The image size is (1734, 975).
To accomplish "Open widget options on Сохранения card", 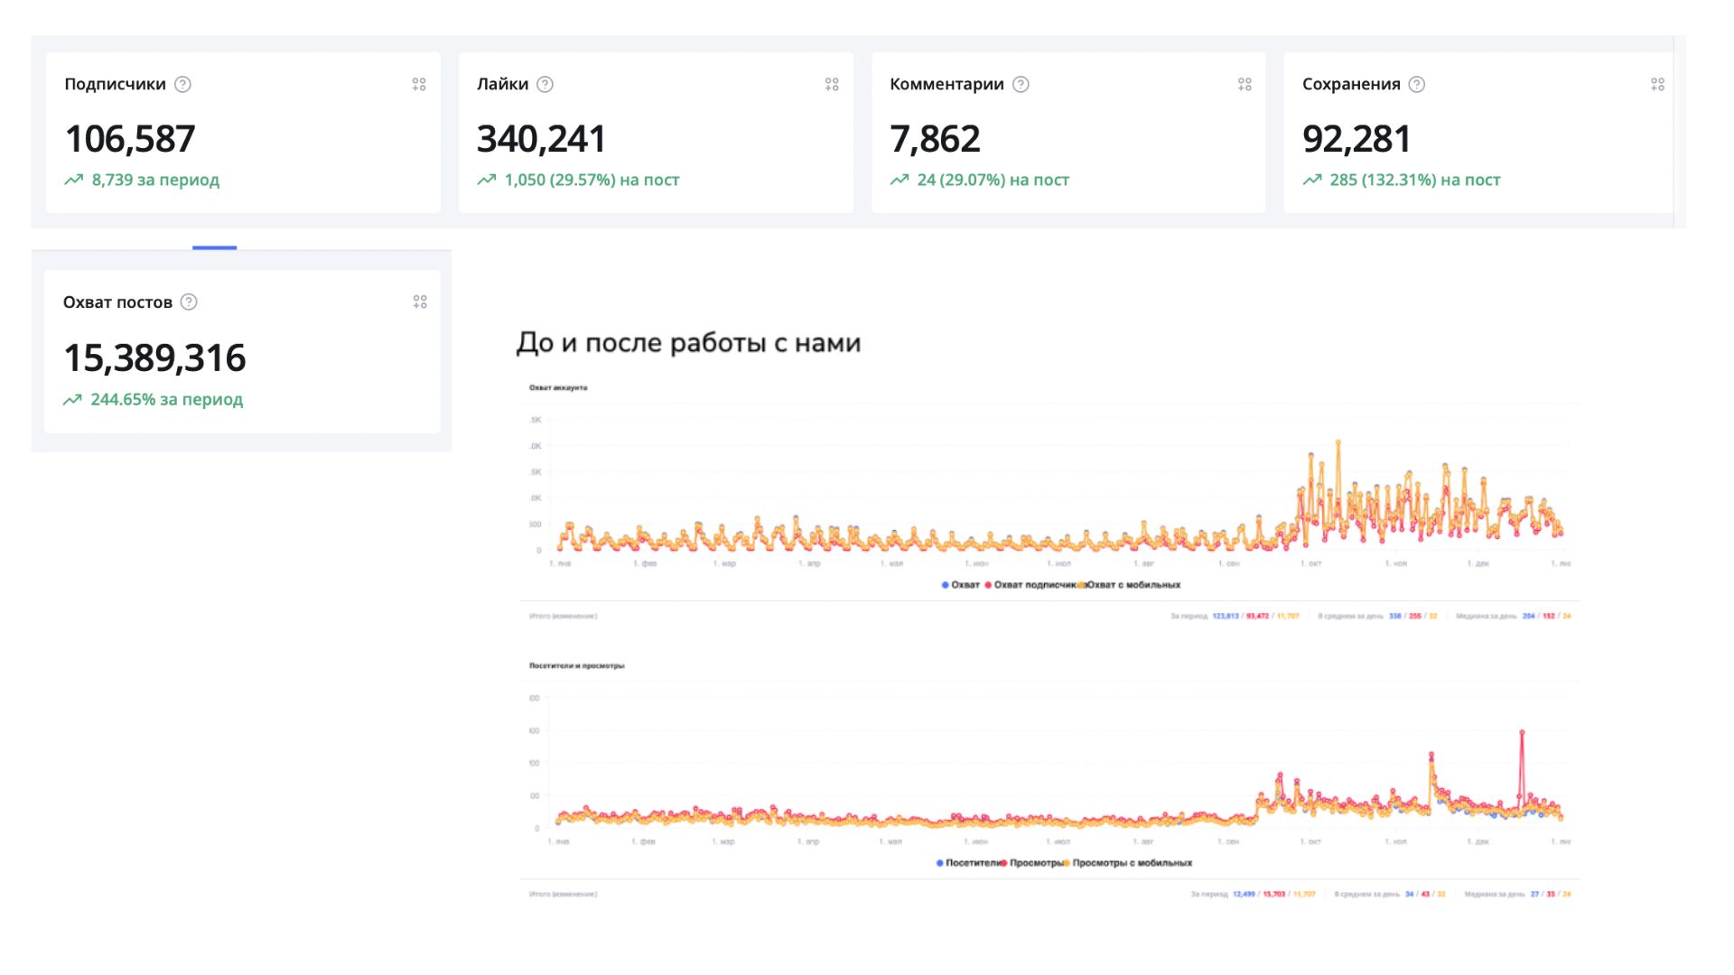I will click(x=1657, y=84).
